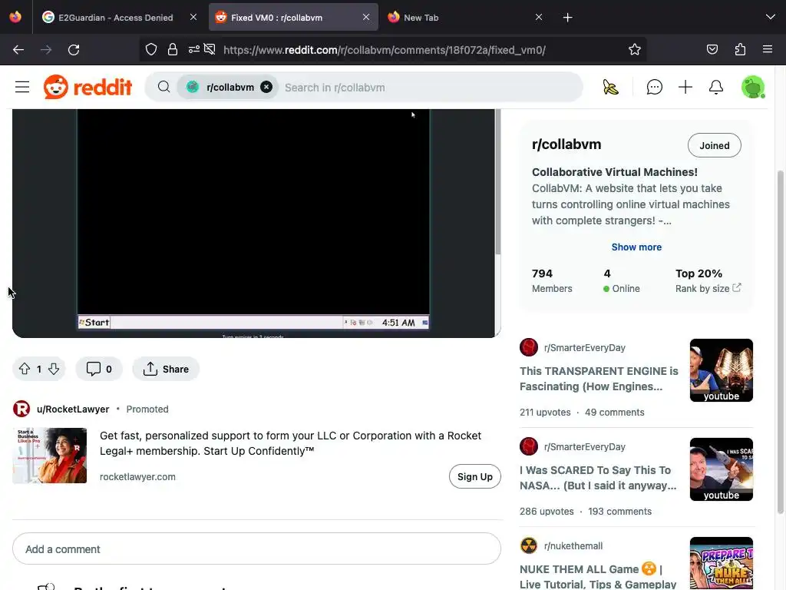786x590 pixels.
Task: Open the Reddit hamburger navigation menu
Action: pyautogui.click(x=22, y=88)
